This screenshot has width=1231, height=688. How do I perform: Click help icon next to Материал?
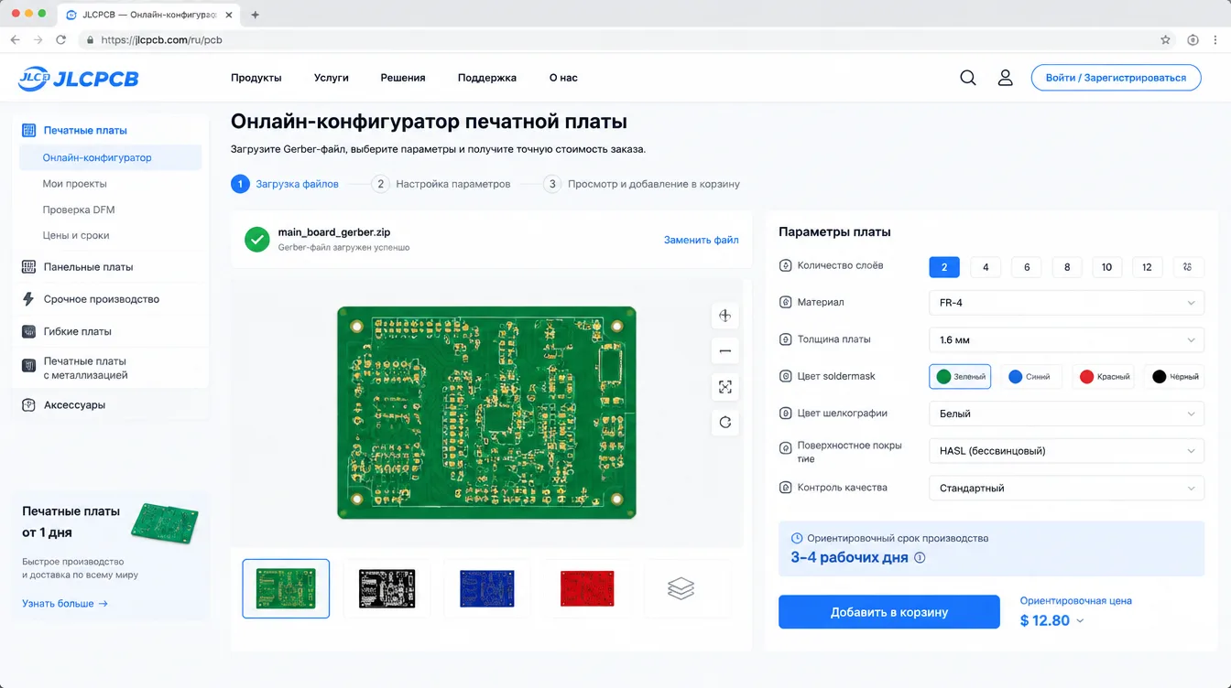tap(785, 302)
